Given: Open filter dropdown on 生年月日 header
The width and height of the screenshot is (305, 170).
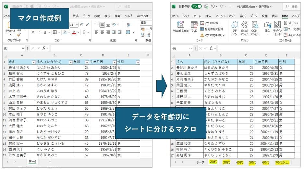Looking at the screenshot, I should coord(115,62).
